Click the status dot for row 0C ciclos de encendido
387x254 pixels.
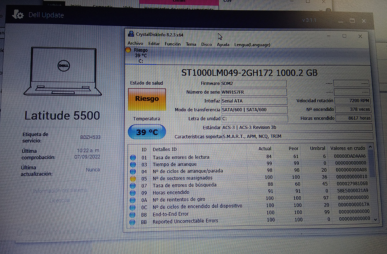coord(132,207)
